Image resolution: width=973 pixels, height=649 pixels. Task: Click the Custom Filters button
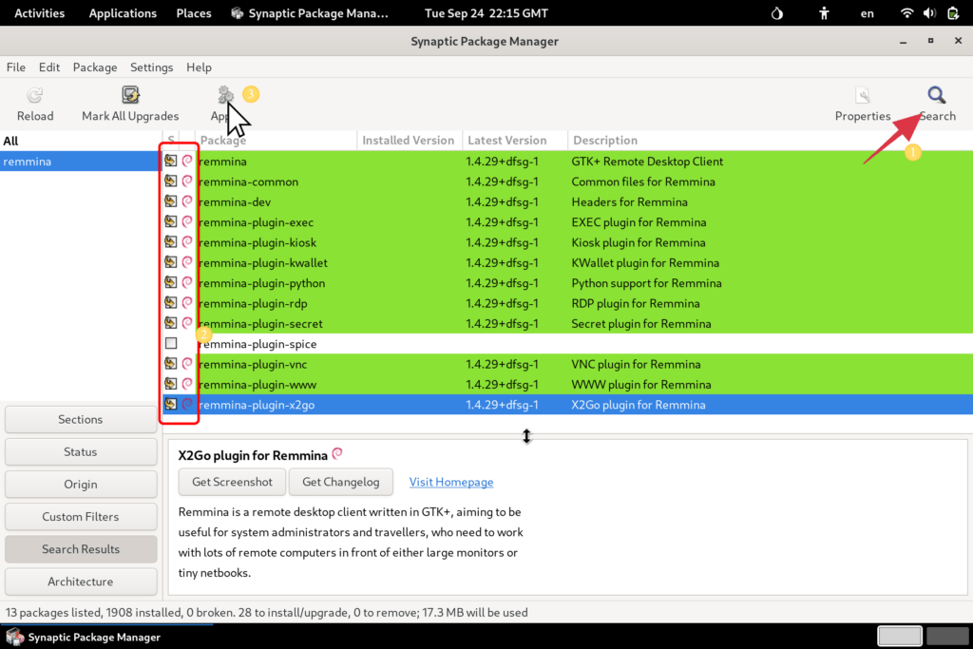(81, 516)
